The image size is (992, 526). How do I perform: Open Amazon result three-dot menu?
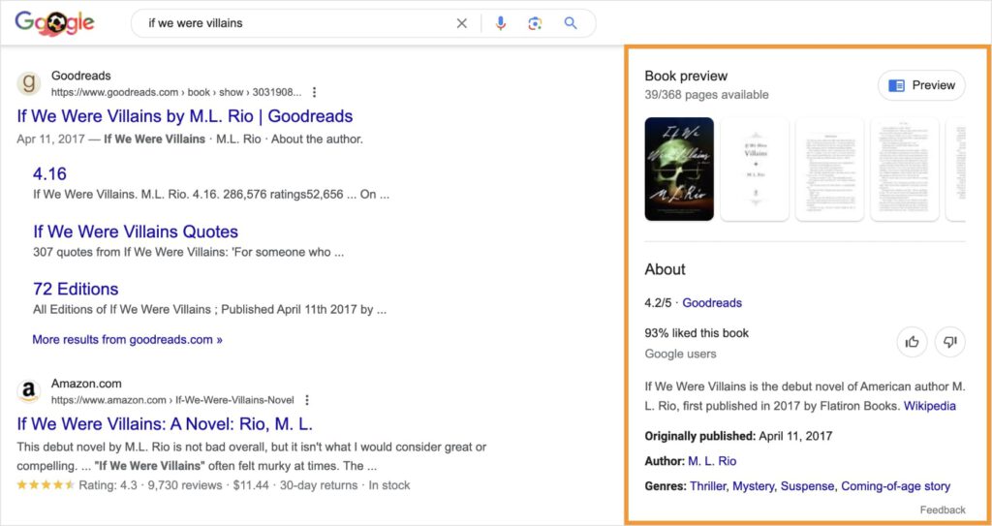coord(307,400)
